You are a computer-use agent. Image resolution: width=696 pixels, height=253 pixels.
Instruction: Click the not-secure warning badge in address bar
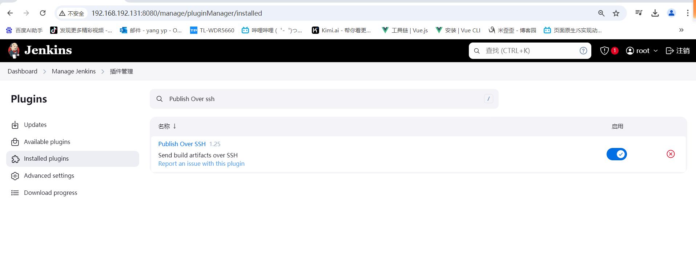click(x=72, y=13)
